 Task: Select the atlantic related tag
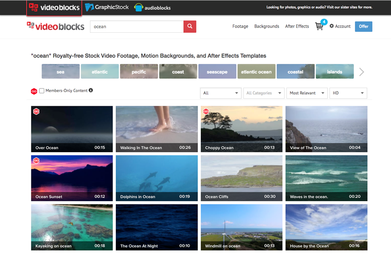(x=100, y=71)
